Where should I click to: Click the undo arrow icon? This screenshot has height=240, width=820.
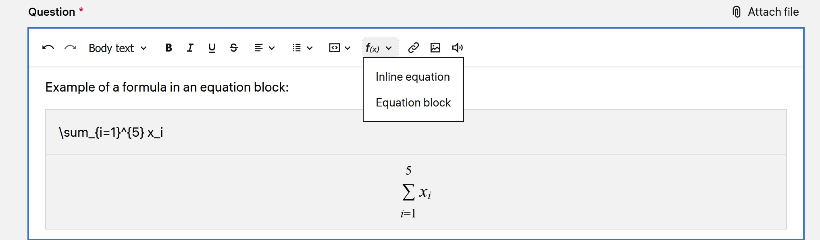48,48
